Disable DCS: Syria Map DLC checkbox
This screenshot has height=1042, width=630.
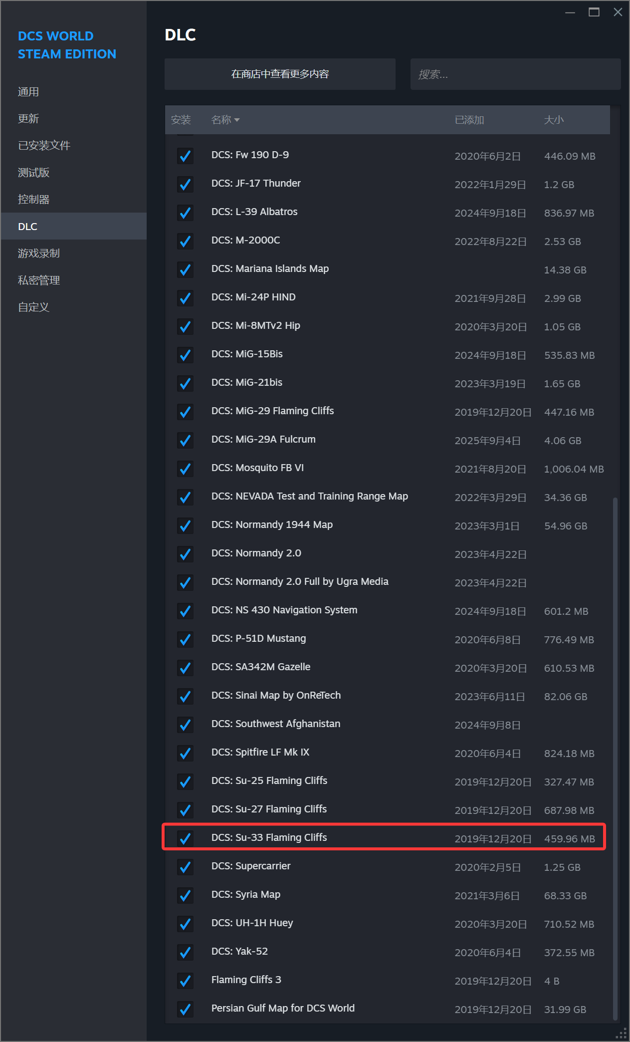(185, 895)
